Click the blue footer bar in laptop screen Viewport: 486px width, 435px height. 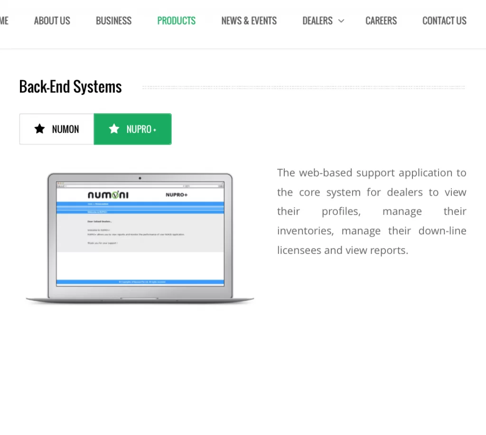click(x=140, y=282)
